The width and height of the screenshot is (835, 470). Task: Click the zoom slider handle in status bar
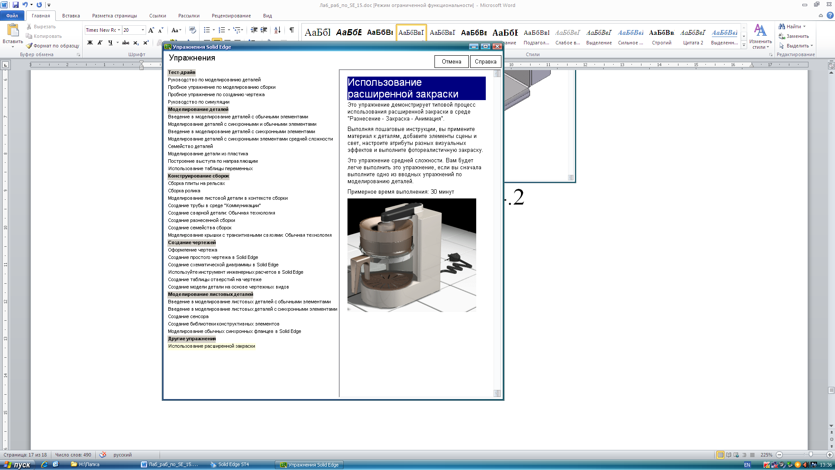811,455
